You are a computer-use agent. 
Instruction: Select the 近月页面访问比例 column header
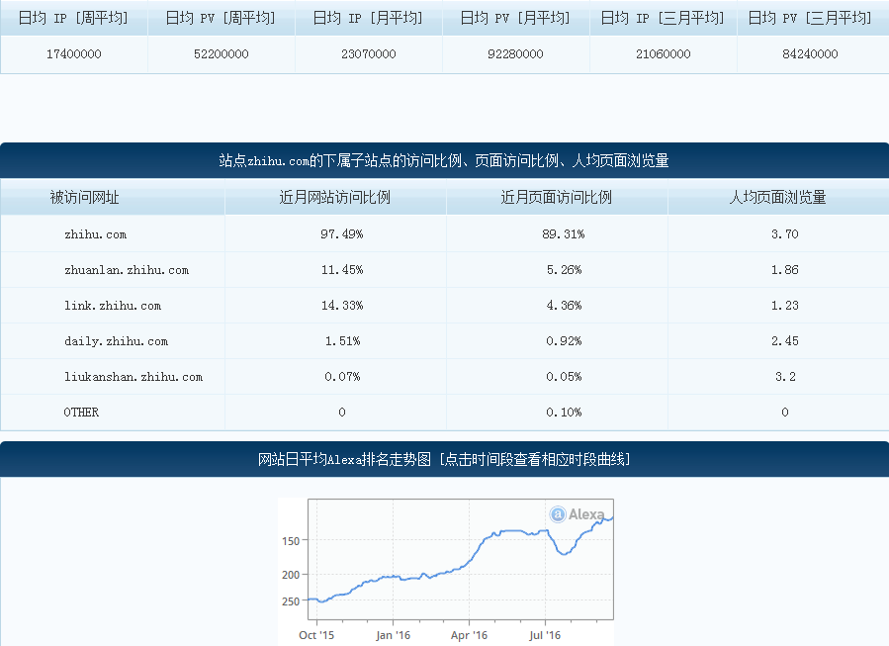[557, 198]
